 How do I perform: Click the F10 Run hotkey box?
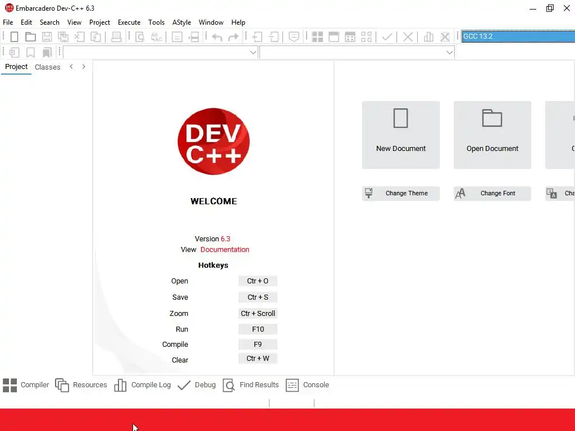258,329
